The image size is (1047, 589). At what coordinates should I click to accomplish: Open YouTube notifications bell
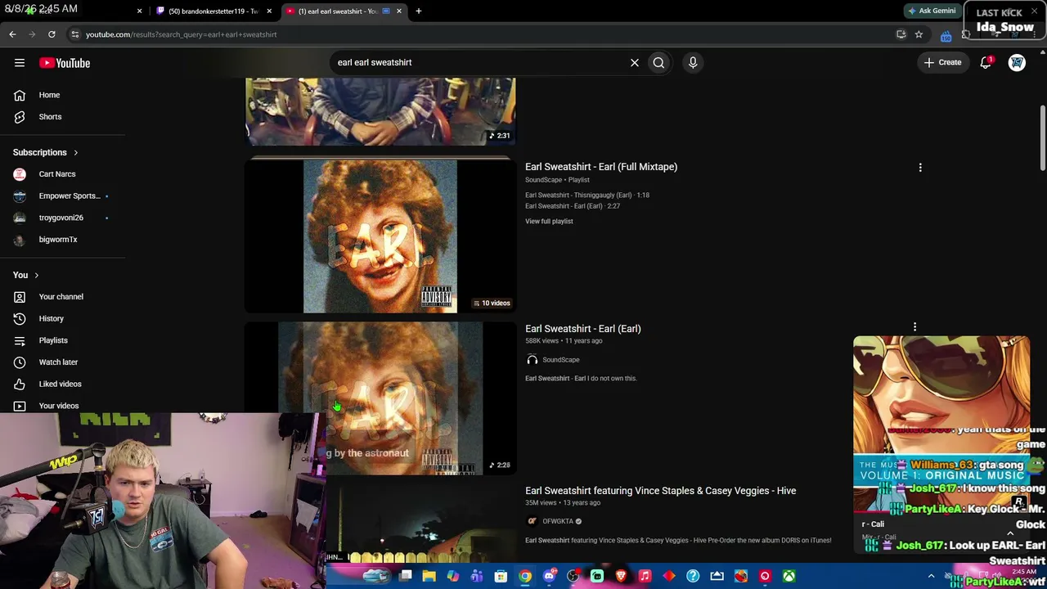point(986,62)
